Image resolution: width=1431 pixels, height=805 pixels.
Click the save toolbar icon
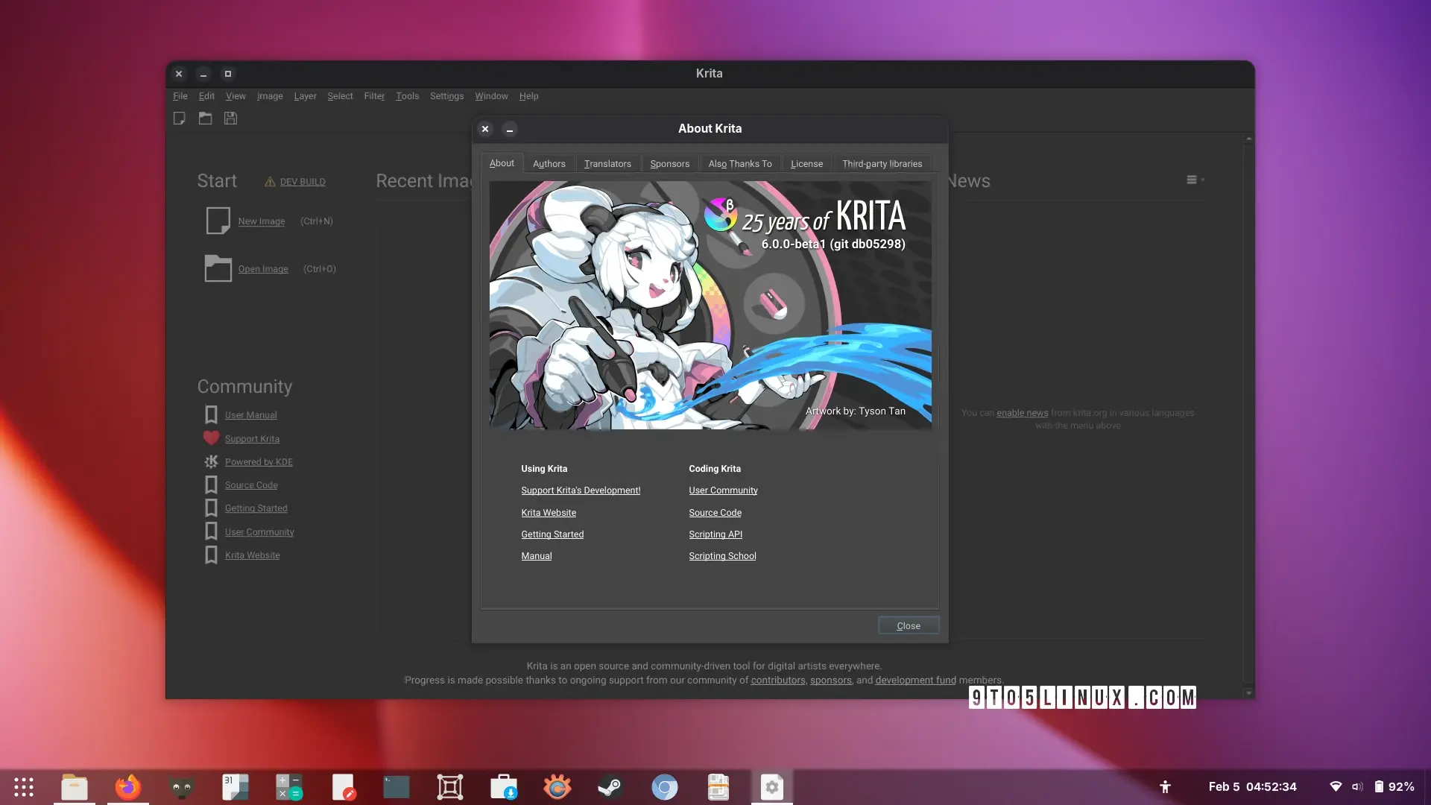pyautogui.click(x=230, y=119)
